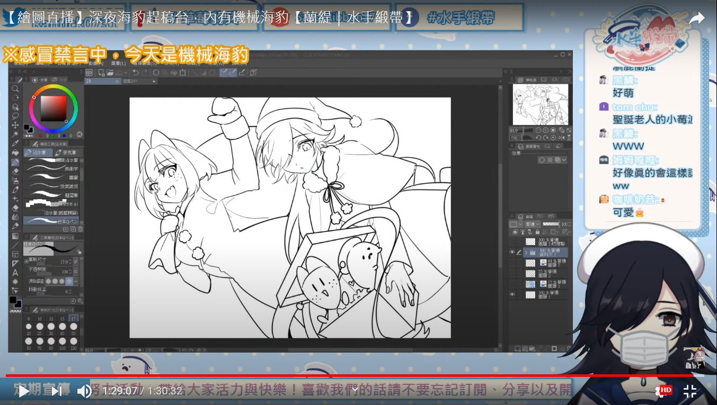Select the Balloon tool

point(15,282)
